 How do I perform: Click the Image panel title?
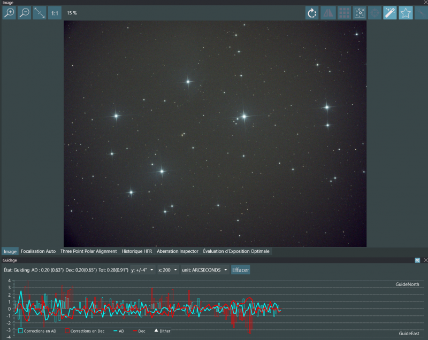[x=7, y=3]
